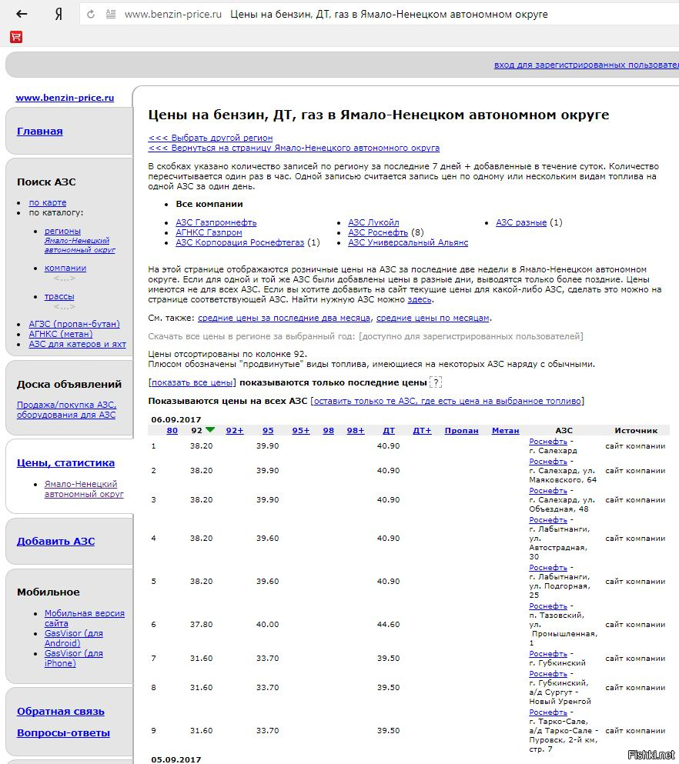Open the GasVisor (для Android) link

(x=74, y=639)
